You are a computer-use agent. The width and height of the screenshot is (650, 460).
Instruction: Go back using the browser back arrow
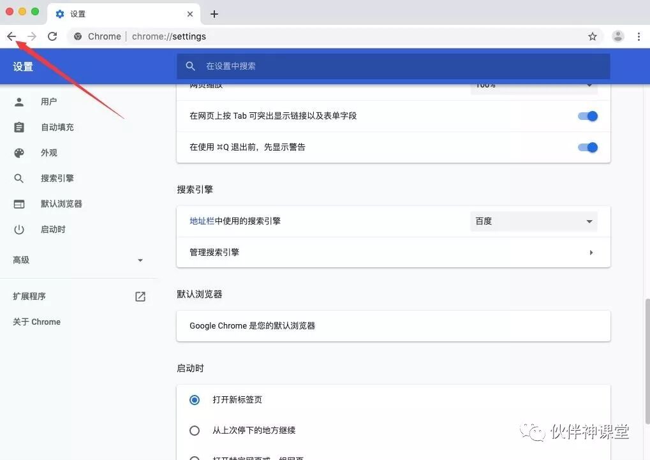pyautogui.click(x=11, y=36)
